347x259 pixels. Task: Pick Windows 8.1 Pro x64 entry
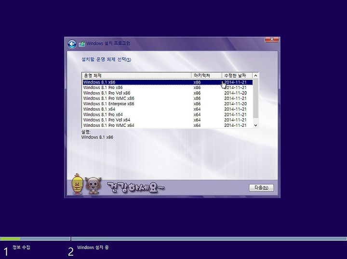tap(168, 114)
